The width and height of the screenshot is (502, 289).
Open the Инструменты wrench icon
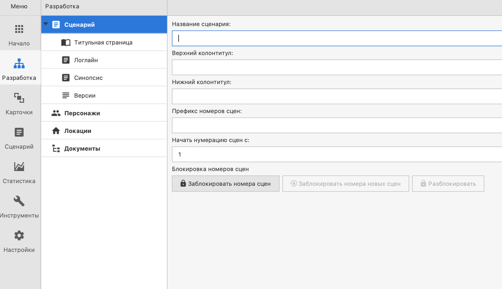pos(19,201)
